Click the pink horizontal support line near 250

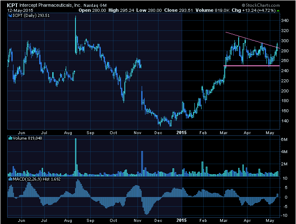tap(251, 66)
